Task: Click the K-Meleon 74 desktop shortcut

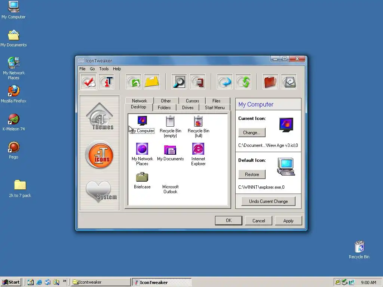Action: tap(14, 122)
